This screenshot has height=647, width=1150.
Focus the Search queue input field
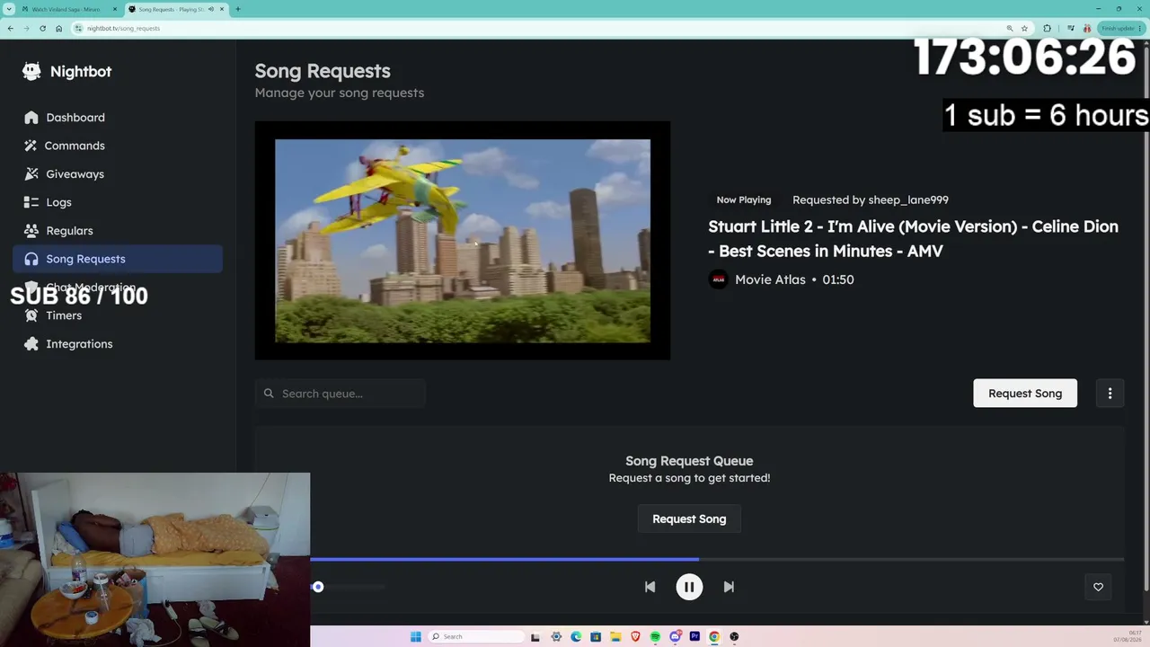(x=340, y=394)
